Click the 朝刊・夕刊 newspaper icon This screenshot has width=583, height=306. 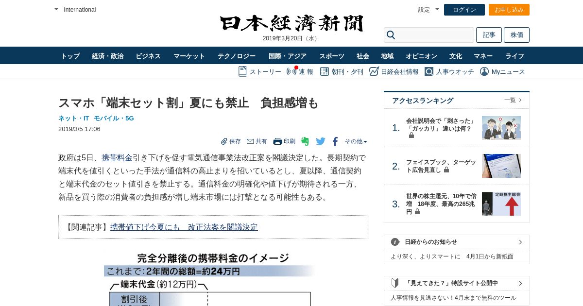[x=324, y=71]
